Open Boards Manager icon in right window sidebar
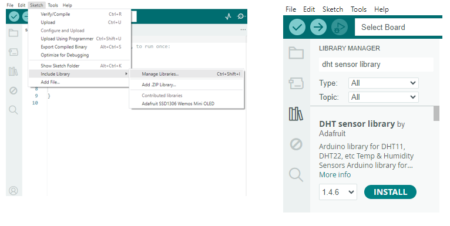 click(296, 83)
